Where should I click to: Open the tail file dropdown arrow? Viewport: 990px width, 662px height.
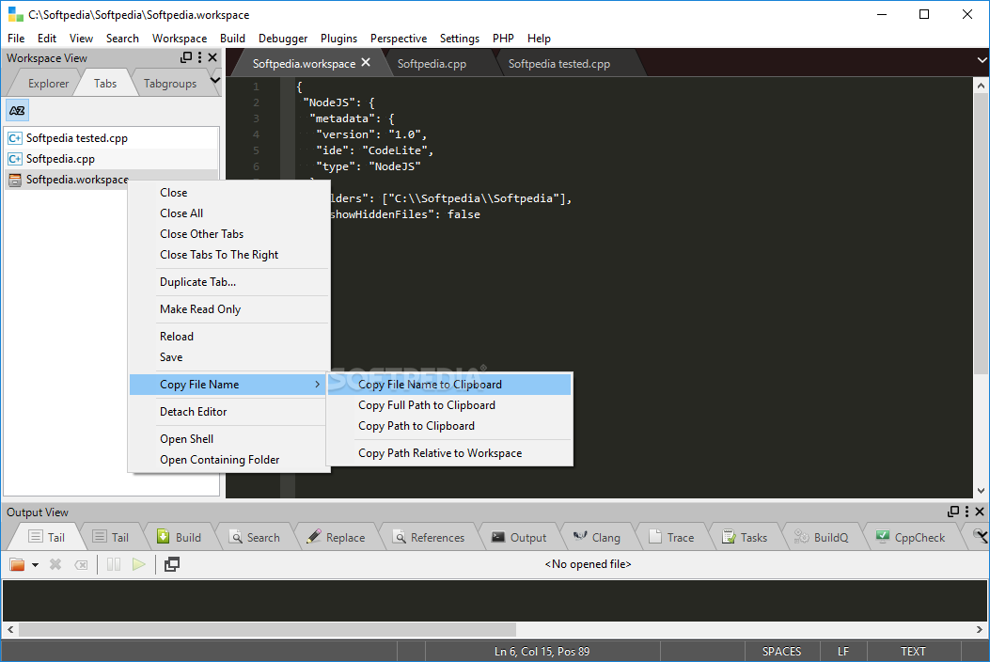[36, 565]
